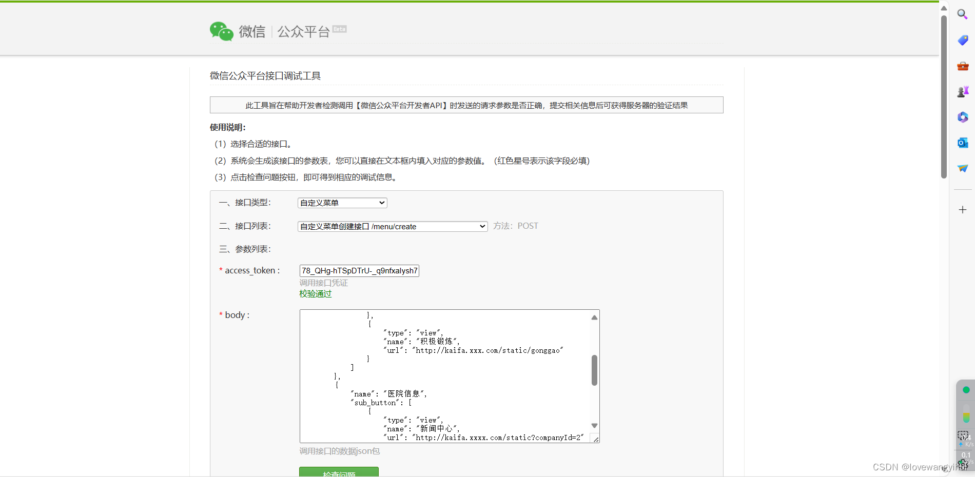Click the 使用说明: label
This screenshot has height=477, width=975.
(228, 127)
